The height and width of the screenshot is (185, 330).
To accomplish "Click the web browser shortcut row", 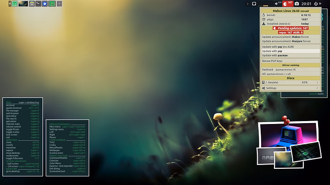I will tap(22, 113).
